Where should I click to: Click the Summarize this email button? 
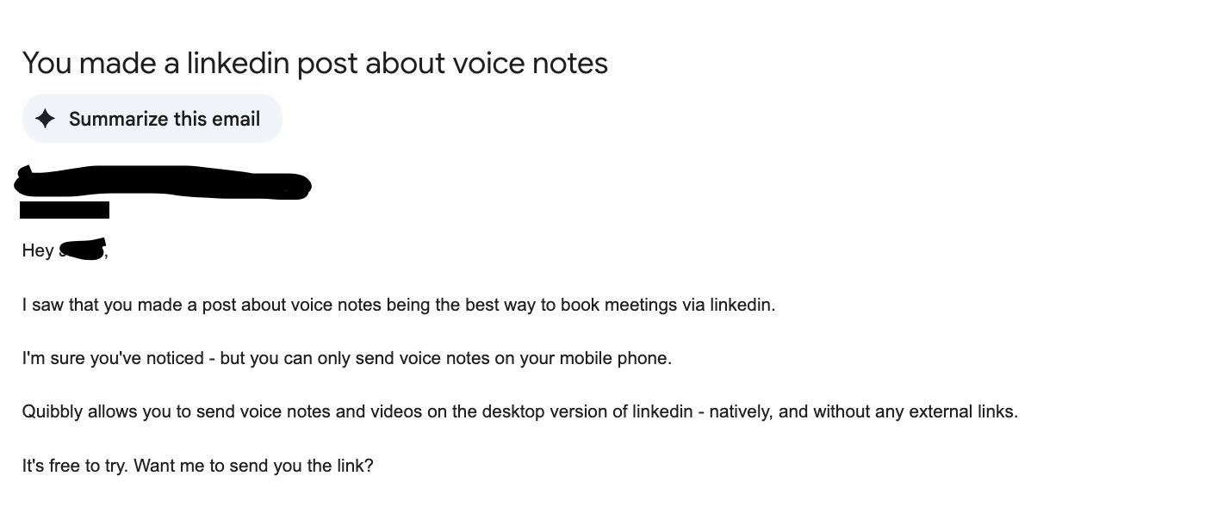(x=152, y=119)
